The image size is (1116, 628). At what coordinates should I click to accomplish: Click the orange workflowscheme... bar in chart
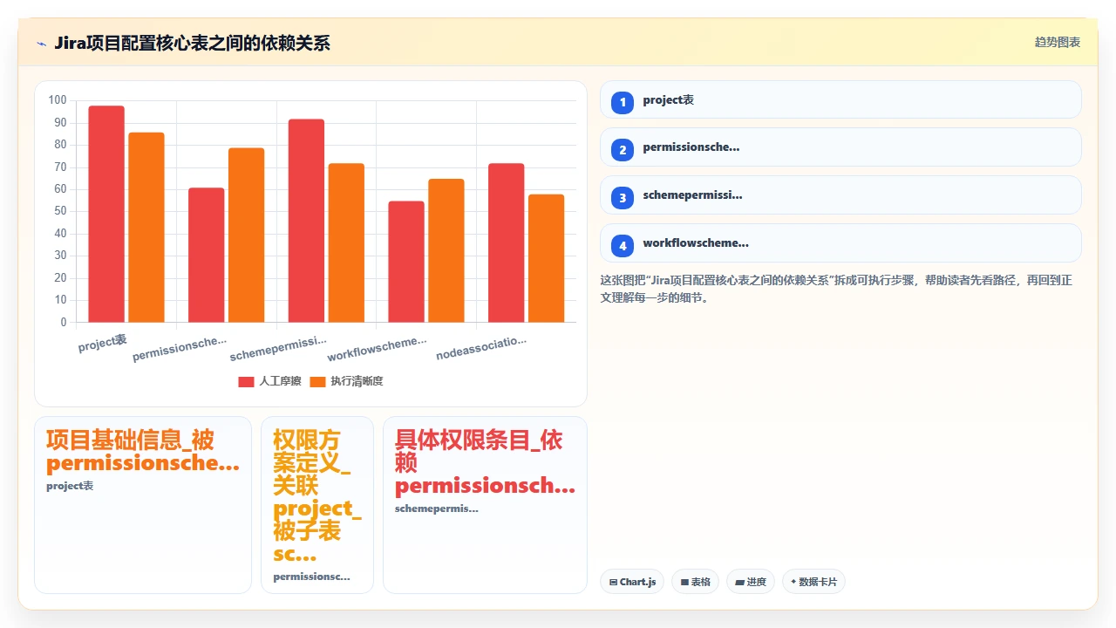pyautogui.click(x=446, y=251)
